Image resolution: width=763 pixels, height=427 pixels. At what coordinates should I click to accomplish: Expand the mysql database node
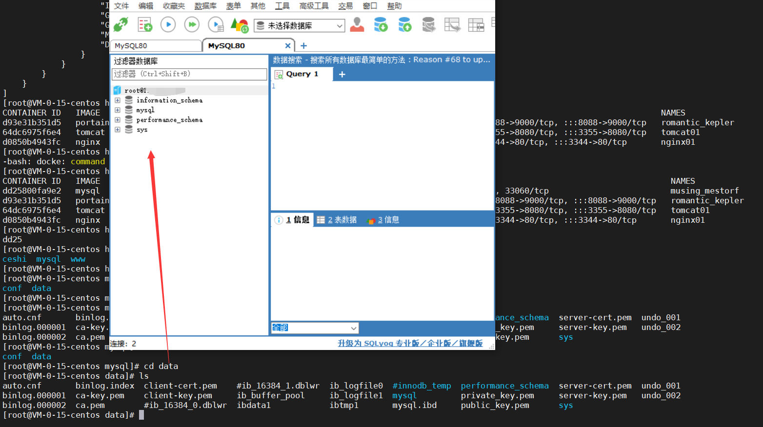pos(117,110)
